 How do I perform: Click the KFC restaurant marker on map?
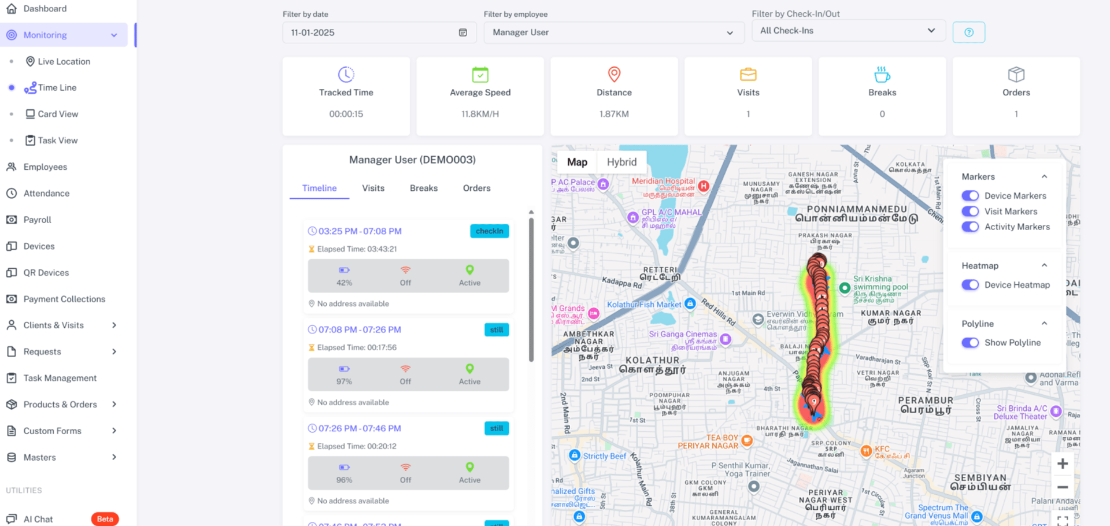tap(866, 451)
